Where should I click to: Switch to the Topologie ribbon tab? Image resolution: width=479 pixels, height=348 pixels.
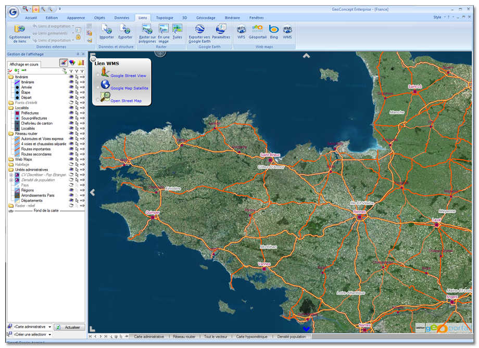point(165,18)
